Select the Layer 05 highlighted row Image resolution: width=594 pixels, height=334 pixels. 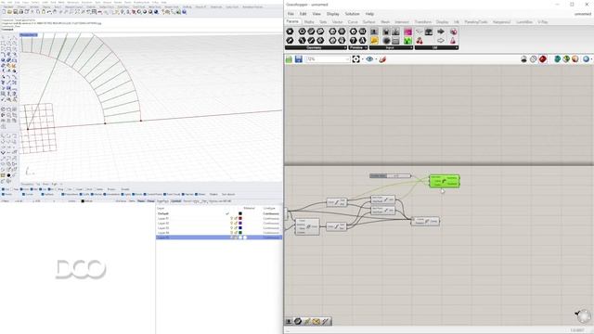219,238
